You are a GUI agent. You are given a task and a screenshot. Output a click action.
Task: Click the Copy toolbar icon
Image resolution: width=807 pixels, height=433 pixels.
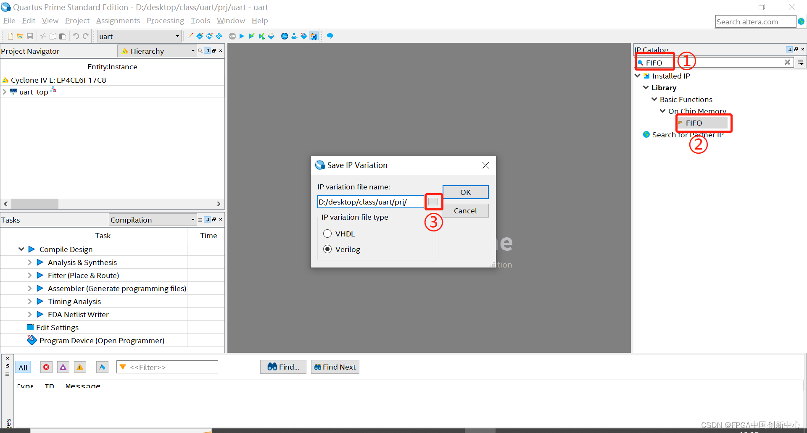pos(53,36)
